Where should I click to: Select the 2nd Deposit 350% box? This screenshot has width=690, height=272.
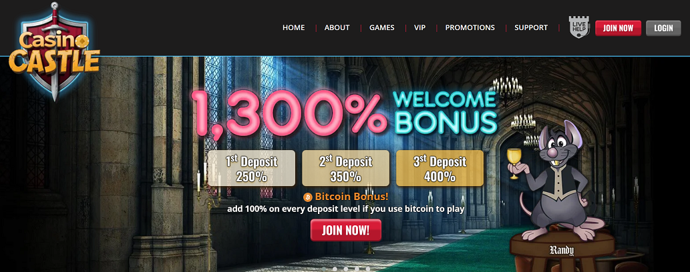click(346, 168)
